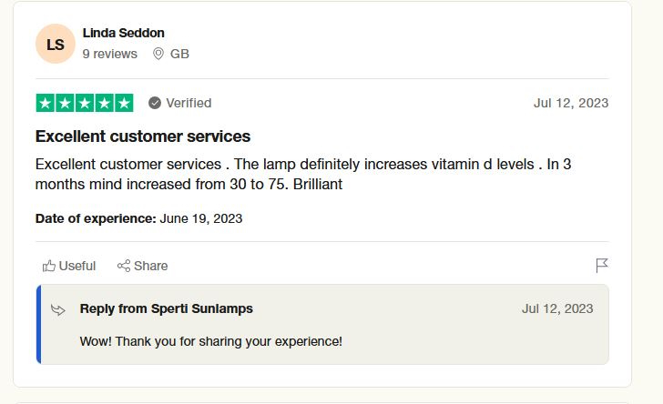Click the Share network icon

pos(124,266)
